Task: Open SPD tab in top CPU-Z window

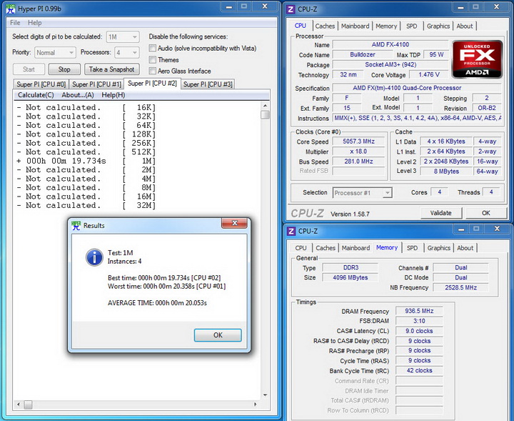Action: click(x=412, y=26)
